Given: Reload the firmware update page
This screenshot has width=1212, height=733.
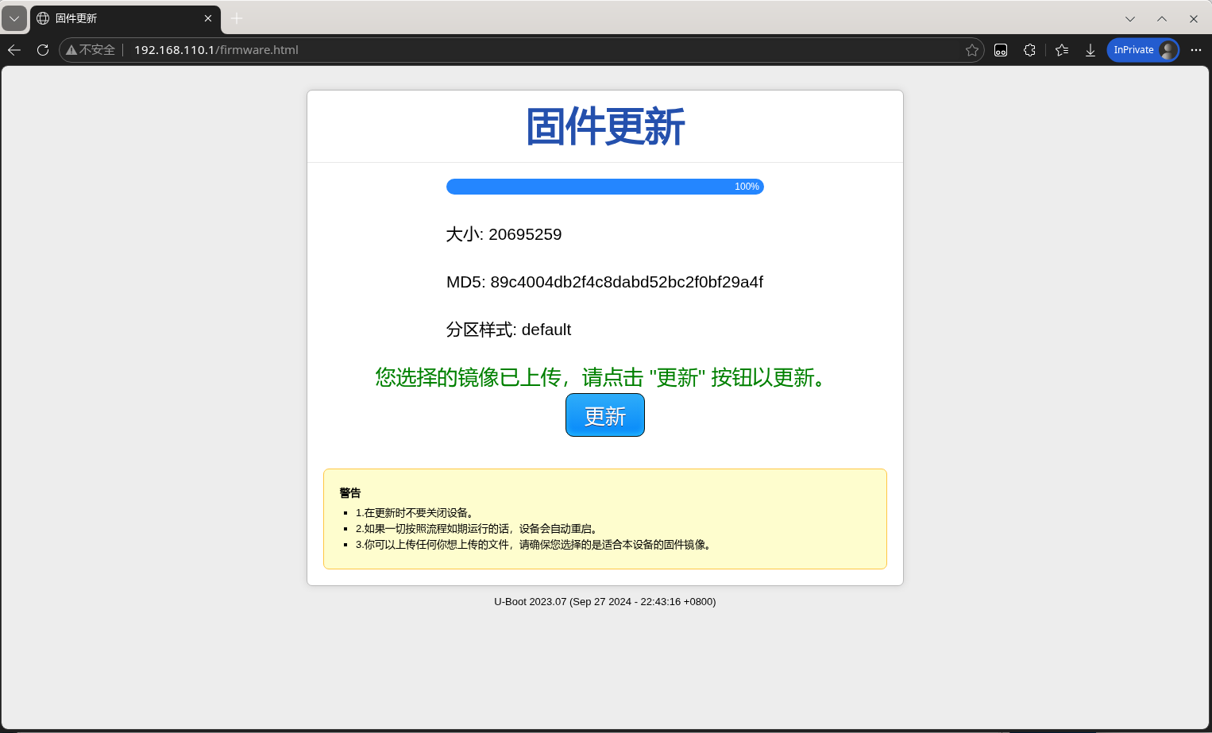Looking at the screenshot, I should tap(42, 49).
